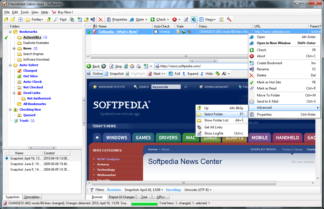Click the Filters funnel icon
The width and height of the screenshot is (324, 209).
(x=92, y=190)
